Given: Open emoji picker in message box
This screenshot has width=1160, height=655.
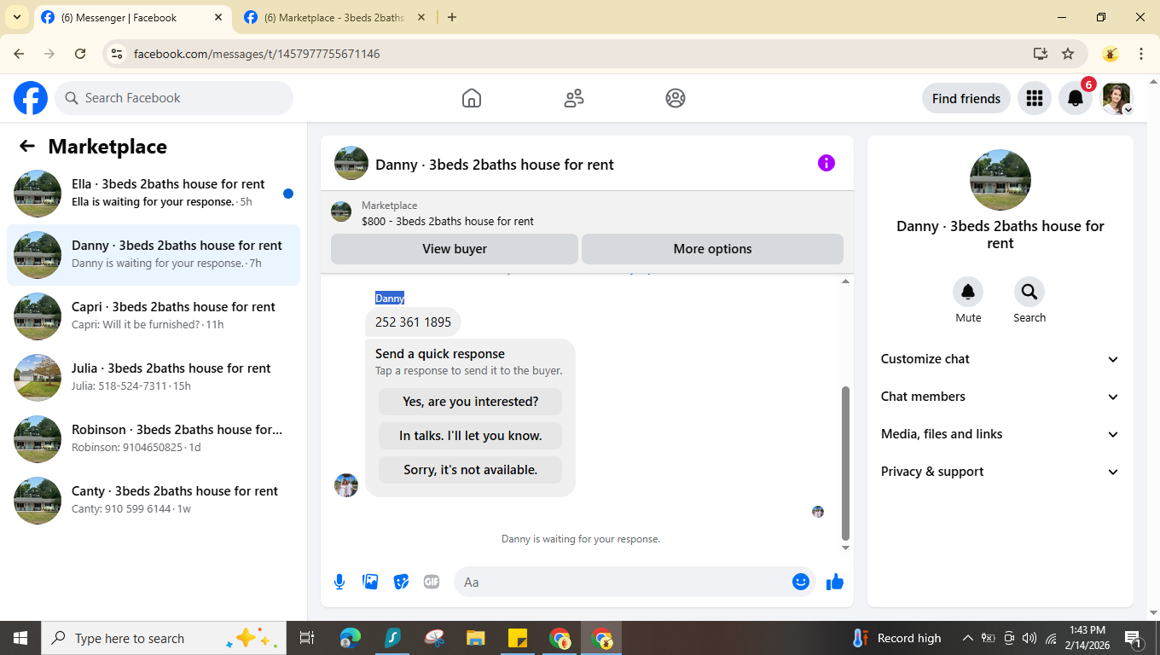Looking at the screenshot, I should tap(800, 582).
